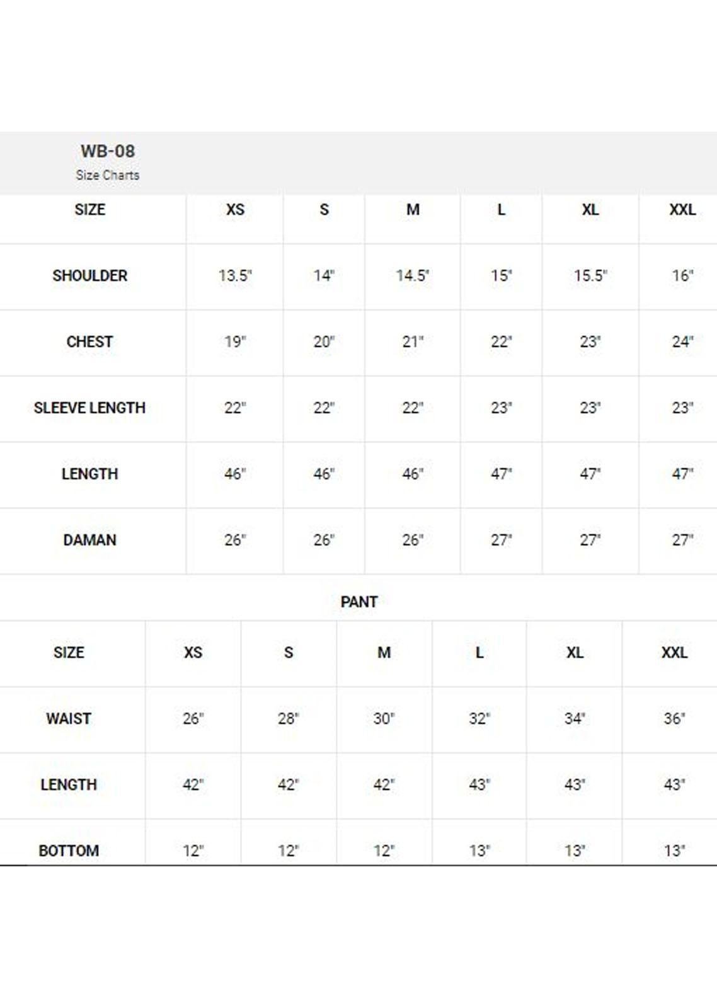This screenshot has height=998, width=717.
Task: Click the 21" chest value for M
Action: pos(413,341)
